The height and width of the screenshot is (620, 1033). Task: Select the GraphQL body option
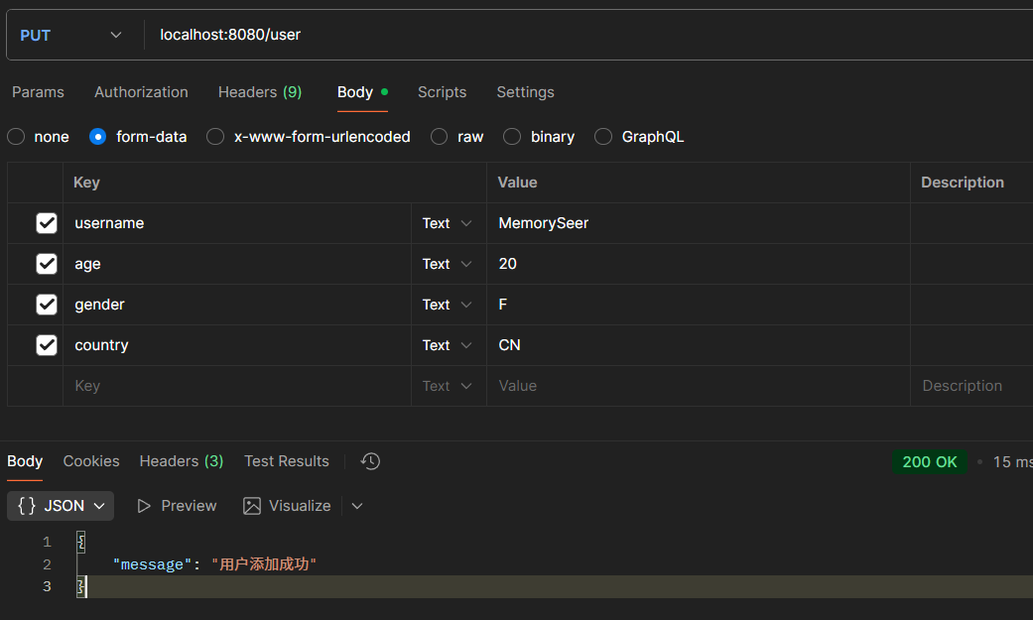coord(603,137)
